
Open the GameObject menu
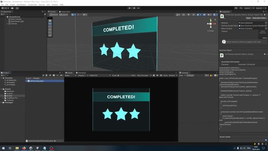pyautogui.click(x=21, y=5)
